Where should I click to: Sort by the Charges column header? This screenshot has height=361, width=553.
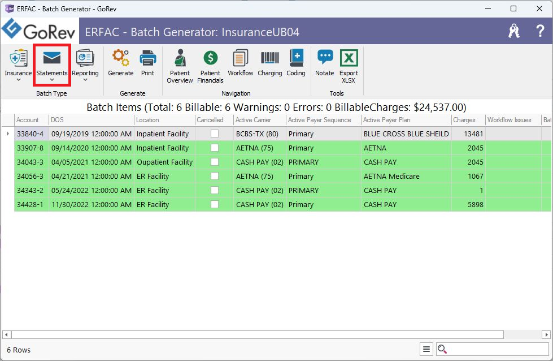click(x=468, y=120)
